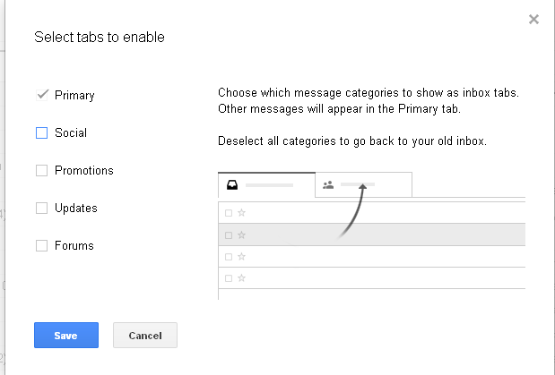Click the people icon on preview tab
Viewport: 555px width, 375px height.
[x=328, y=185]
